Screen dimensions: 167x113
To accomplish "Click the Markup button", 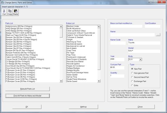I will click(83, 107).
